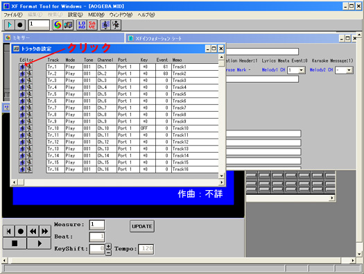Click the SAVE toolbar icon

tap(92, 25)
